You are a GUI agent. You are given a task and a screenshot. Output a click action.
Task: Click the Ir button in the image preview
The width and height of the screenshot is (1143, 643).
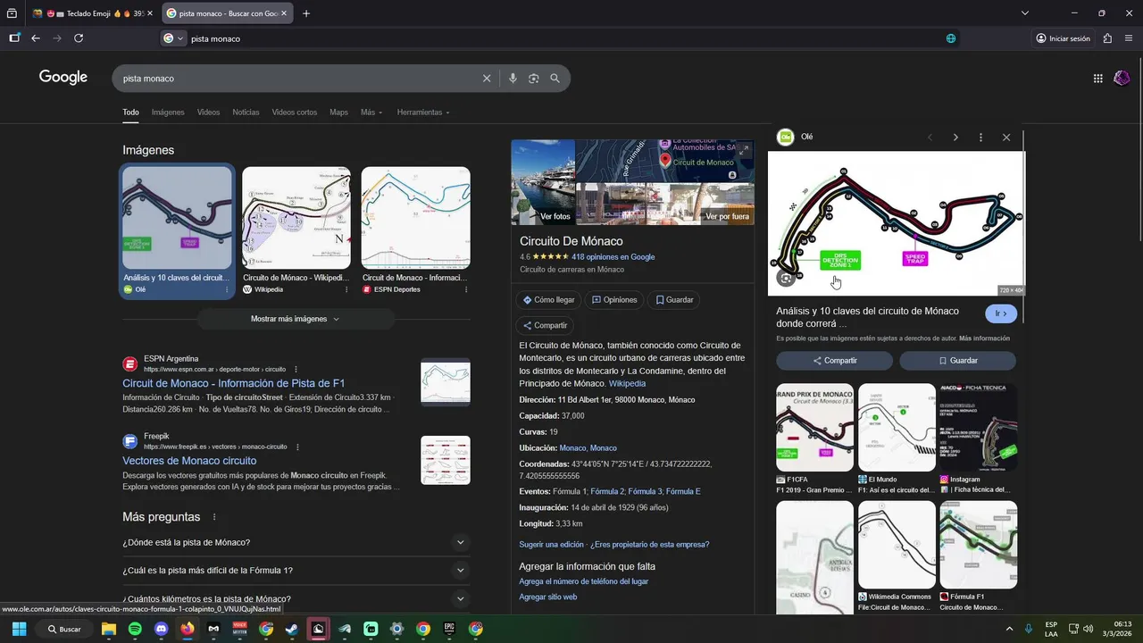coord(1001,313)
